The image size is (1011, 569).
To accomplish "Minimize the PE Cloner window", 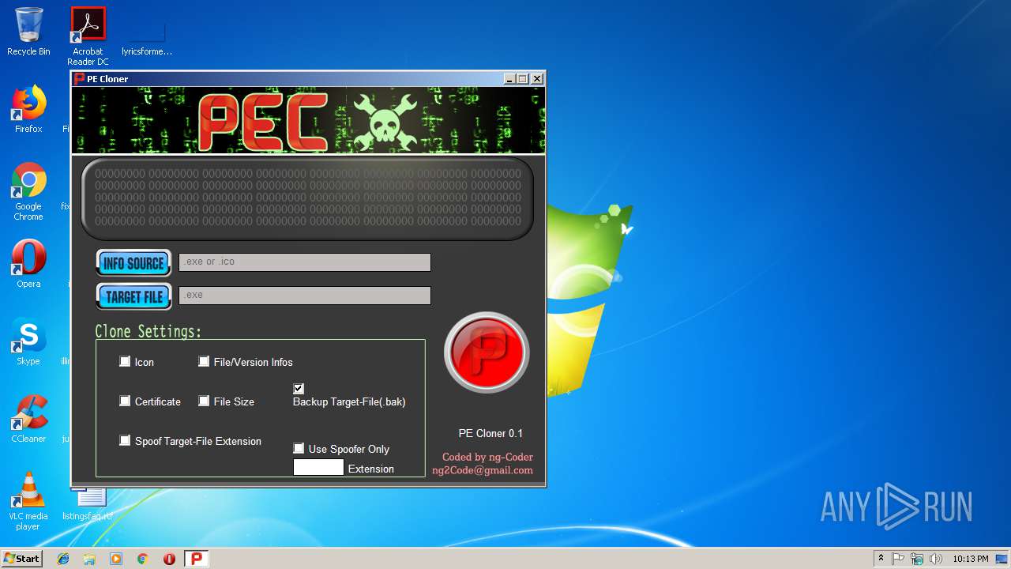I will 510,79.
